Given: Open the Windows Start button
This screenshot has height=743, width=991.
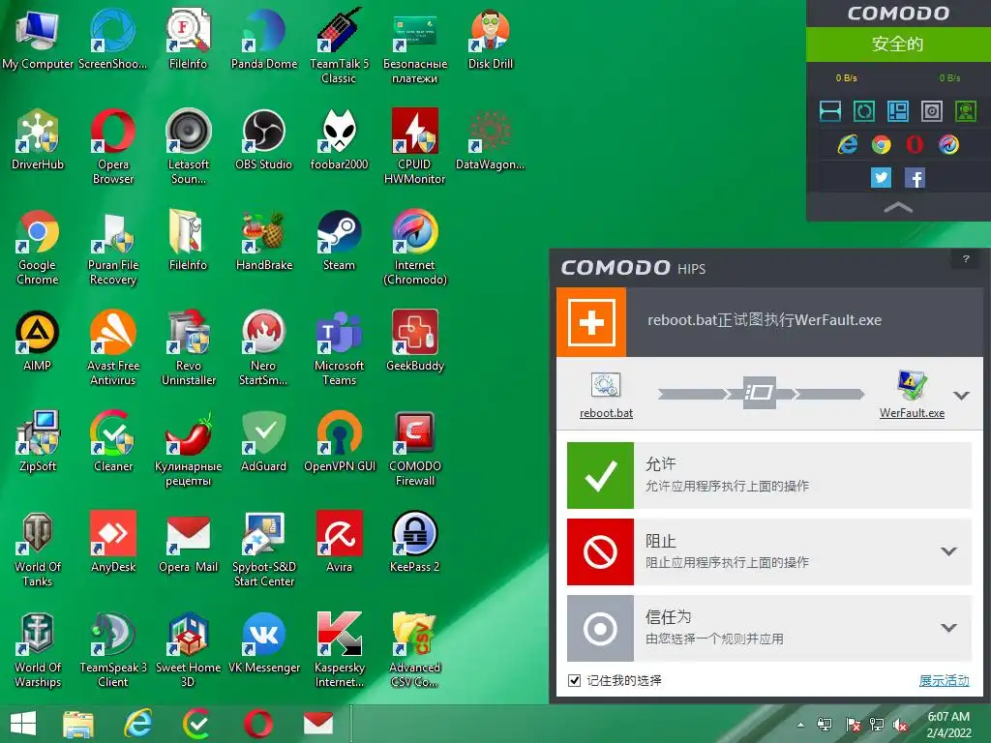Looking at the screenshot, I should point(23,724).
